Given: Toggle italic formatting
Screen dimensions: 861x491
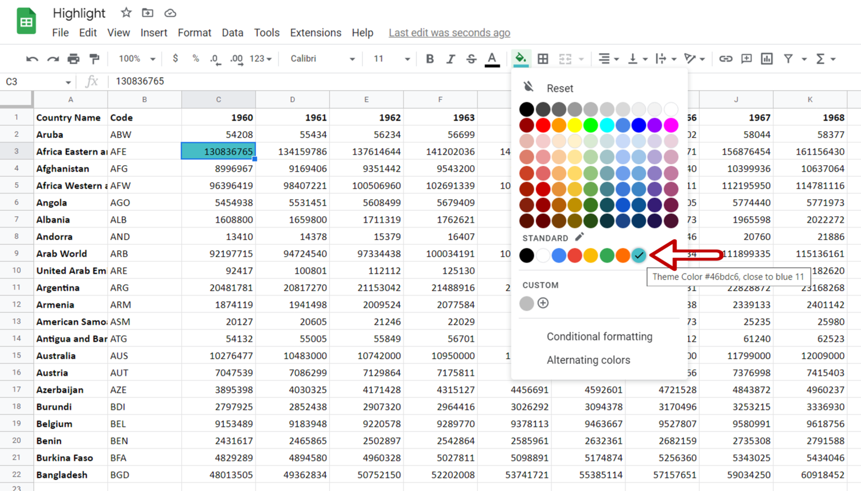Looking at the screenshot, I should [450, 59].
